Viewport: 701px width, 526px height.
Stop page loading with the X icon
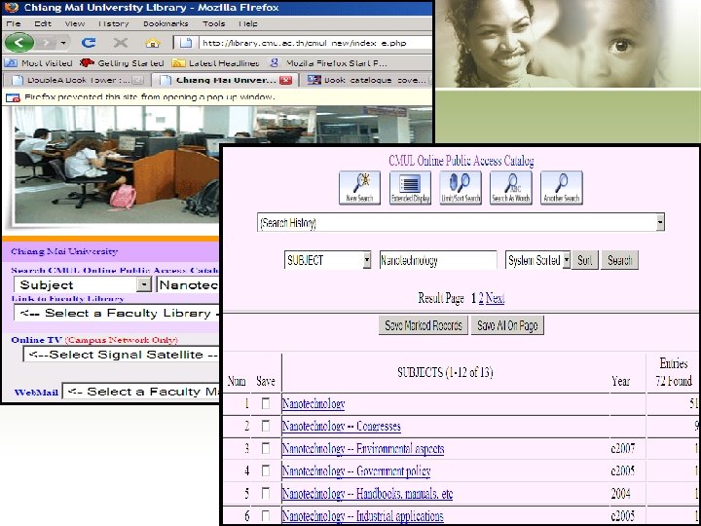coord(121,43)
